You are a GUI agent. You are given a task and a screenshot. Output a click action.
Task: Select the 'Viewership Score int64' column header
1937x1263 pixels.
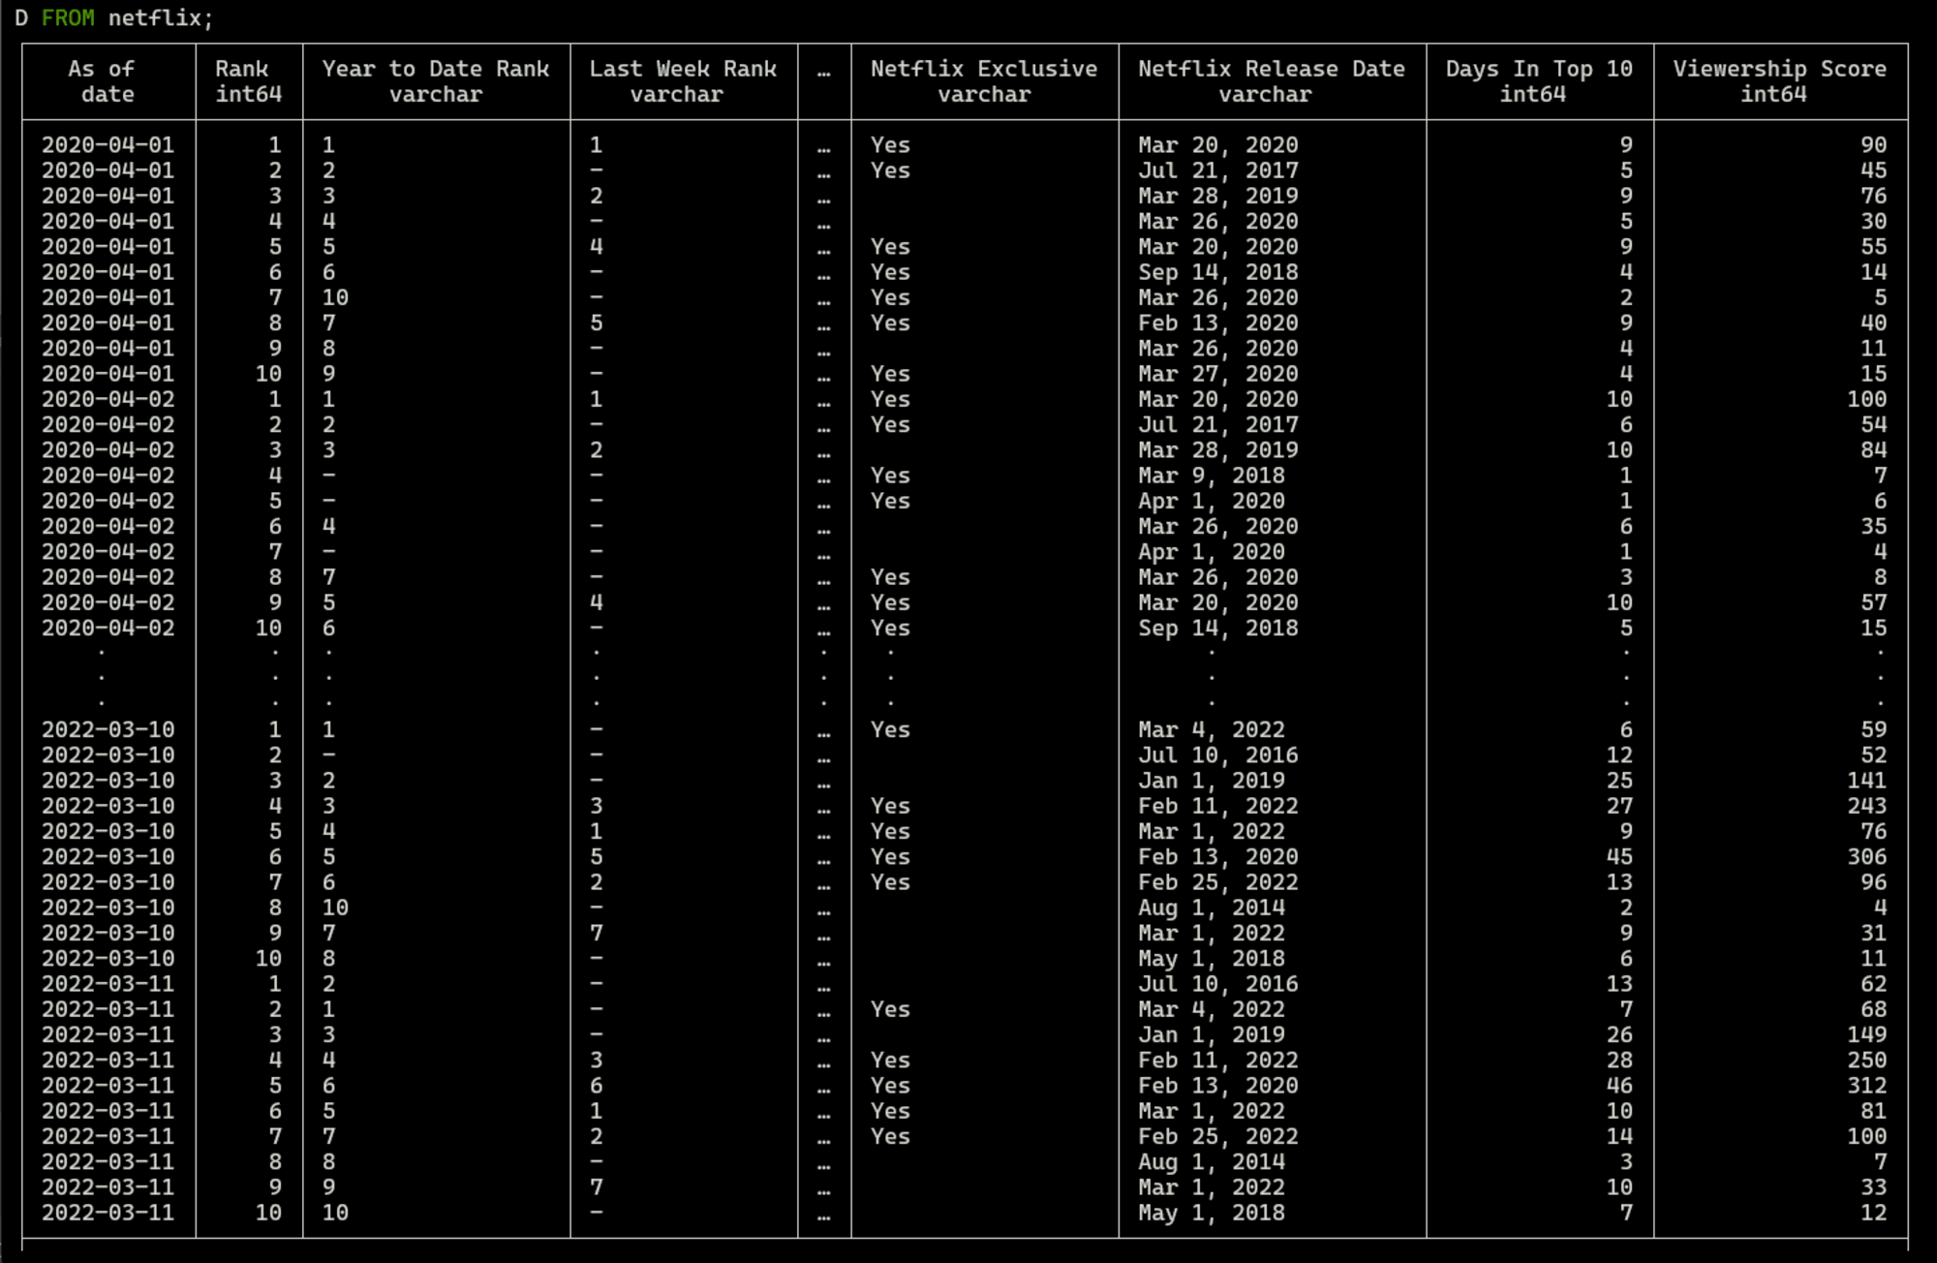tap(1780, 81)
